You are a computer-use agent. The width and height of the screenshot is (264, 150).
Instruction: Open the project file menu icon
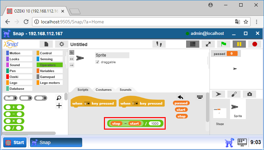pos(46,44)
